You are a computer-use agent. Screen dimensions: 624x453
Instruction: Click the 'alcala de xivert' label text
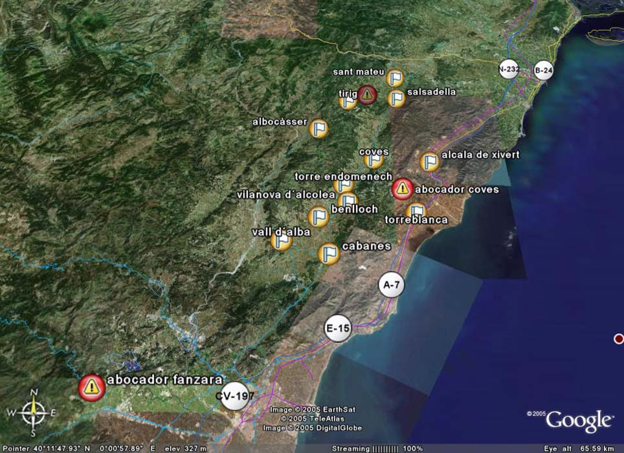point(481,154)
